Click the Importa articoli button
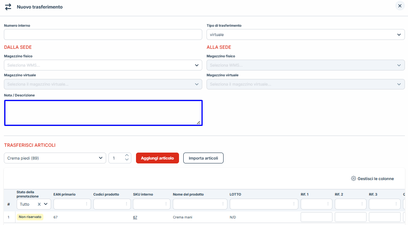 pos(203,158)
